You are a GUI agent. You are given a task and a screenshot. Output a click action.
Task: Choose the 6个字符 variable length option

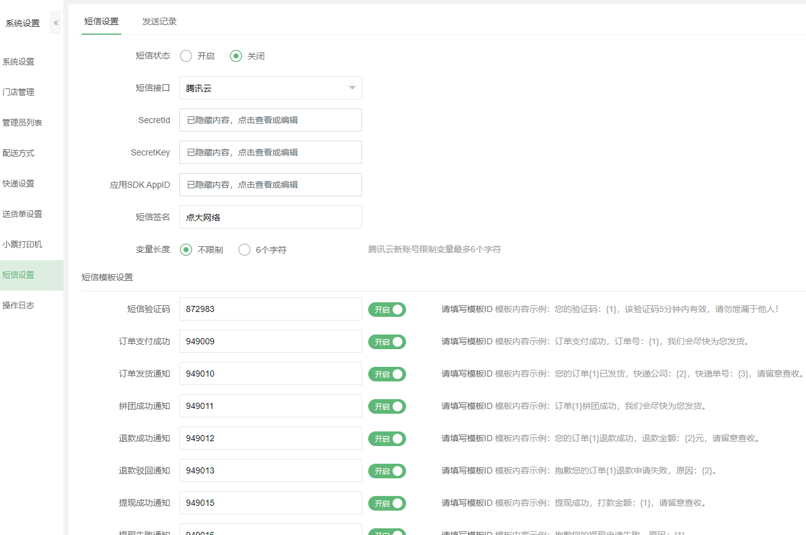pos(245,250)
